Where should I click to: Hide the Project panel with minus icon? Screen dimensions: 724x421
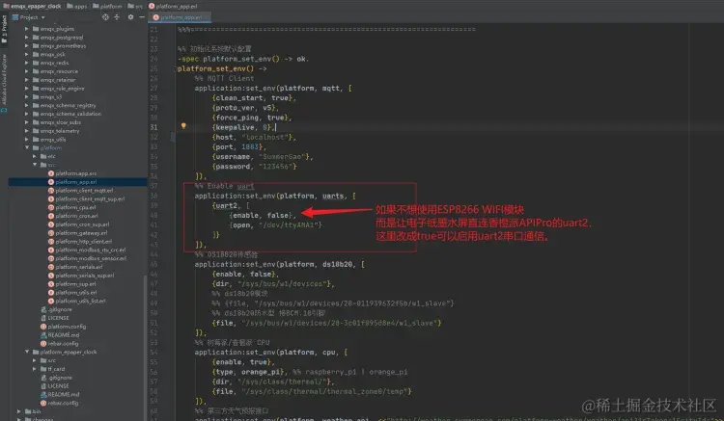tap(142, 17)
